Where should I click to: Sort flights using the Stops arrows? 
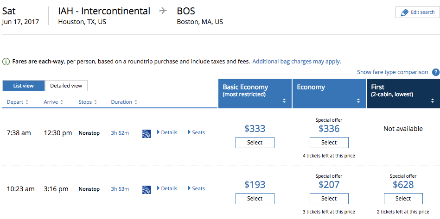tap(96, 102)
